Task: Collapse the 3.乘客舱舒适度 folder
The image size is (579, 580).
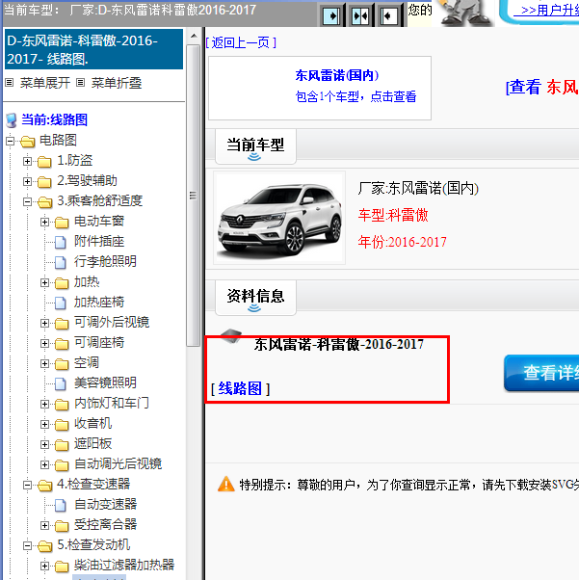Action: click(27, 201)
